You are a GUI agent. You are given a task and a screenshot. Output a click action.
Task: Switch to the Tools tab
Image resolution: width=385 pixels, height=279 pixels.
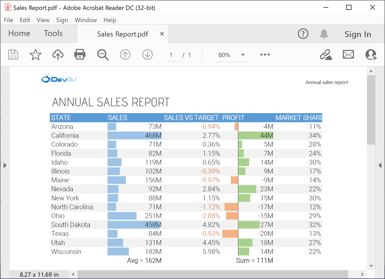(53, 33)
